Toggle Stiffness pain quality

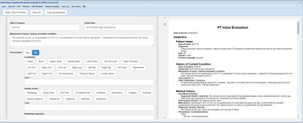[86, 99]
